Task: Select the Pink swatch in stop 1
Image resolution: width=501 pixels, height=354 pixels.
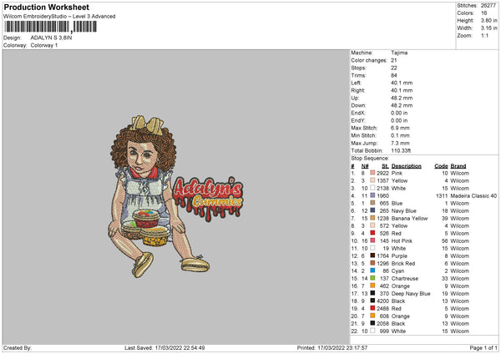Action: click(x=372, y=173)
